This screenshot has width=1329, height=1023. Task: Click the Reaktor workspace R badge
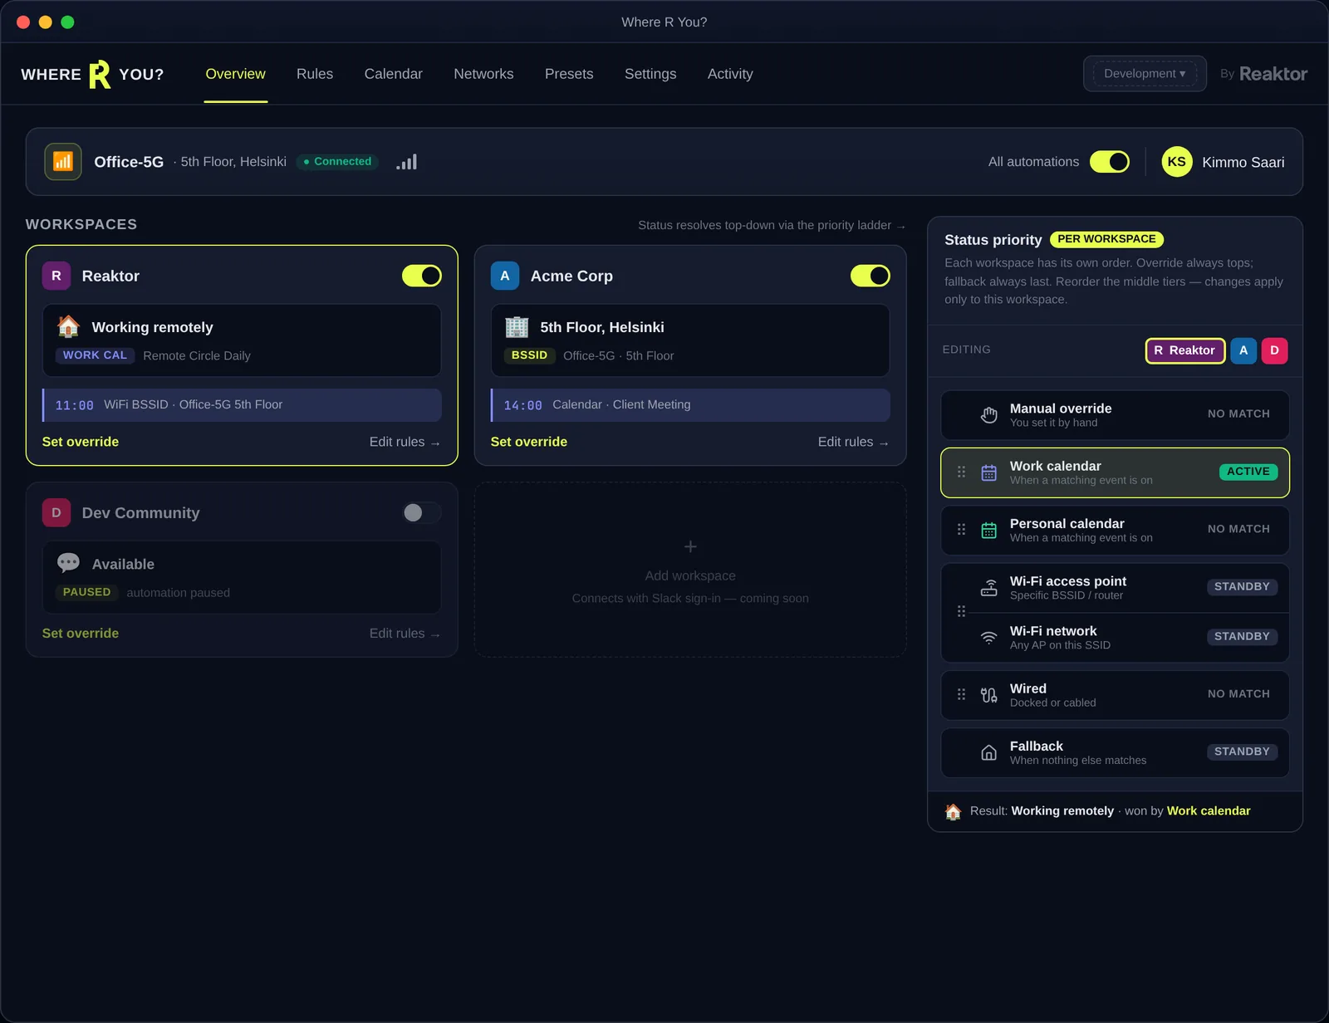point(56,276)
